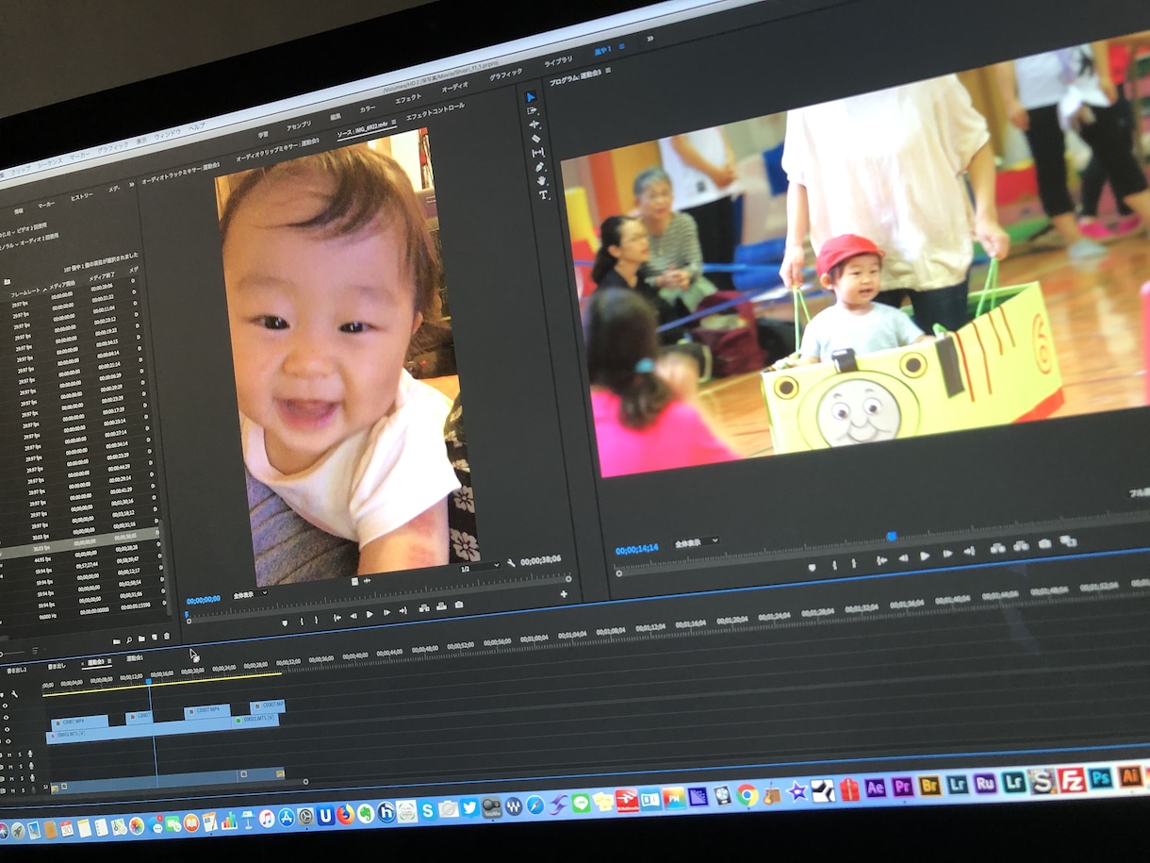Click Find magnifier in Project panel
This screenshot has height=863, width=1150.
[x=129, y=640]
